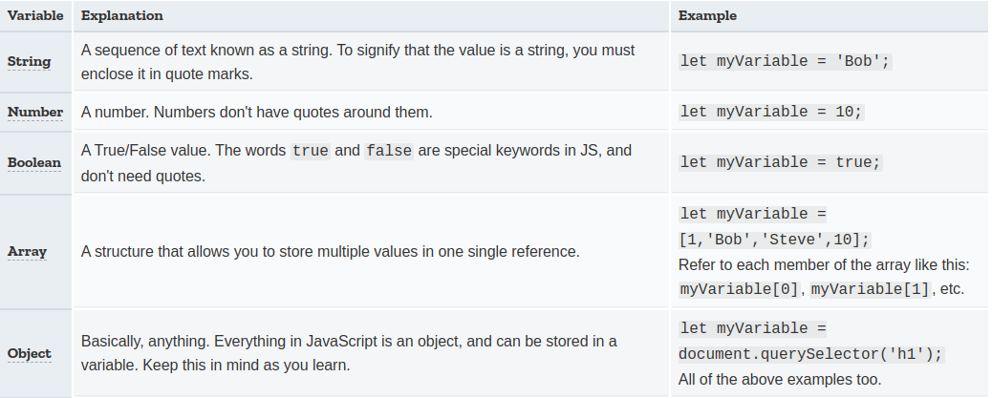
Task: Click the code let myVariable = 'Bob';
Action: tap(786, 61)
